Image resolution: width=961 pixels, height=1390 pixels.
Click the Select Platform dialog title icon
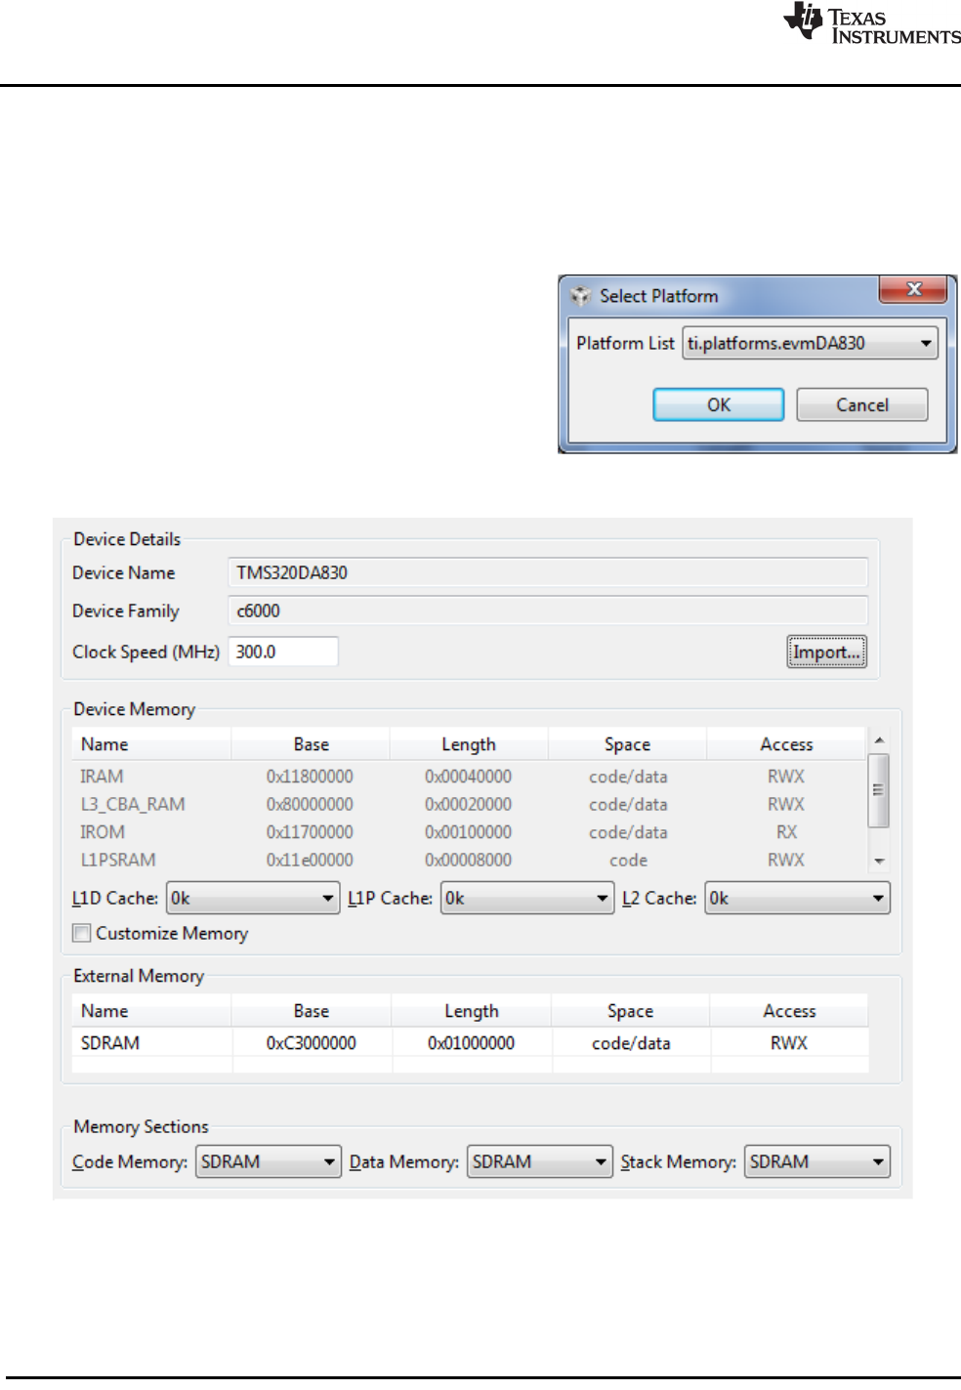581,296
